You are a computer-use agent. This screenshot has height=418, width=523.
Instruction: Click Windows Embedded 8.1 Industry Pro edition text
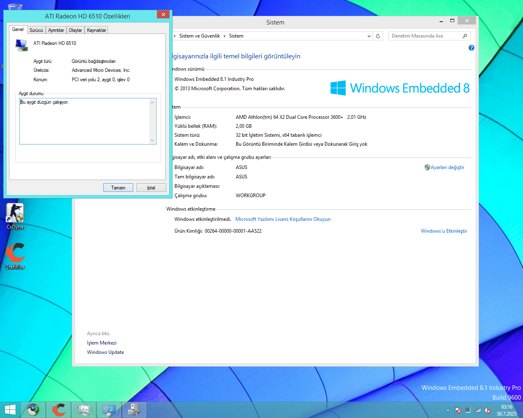click(214, 79)
